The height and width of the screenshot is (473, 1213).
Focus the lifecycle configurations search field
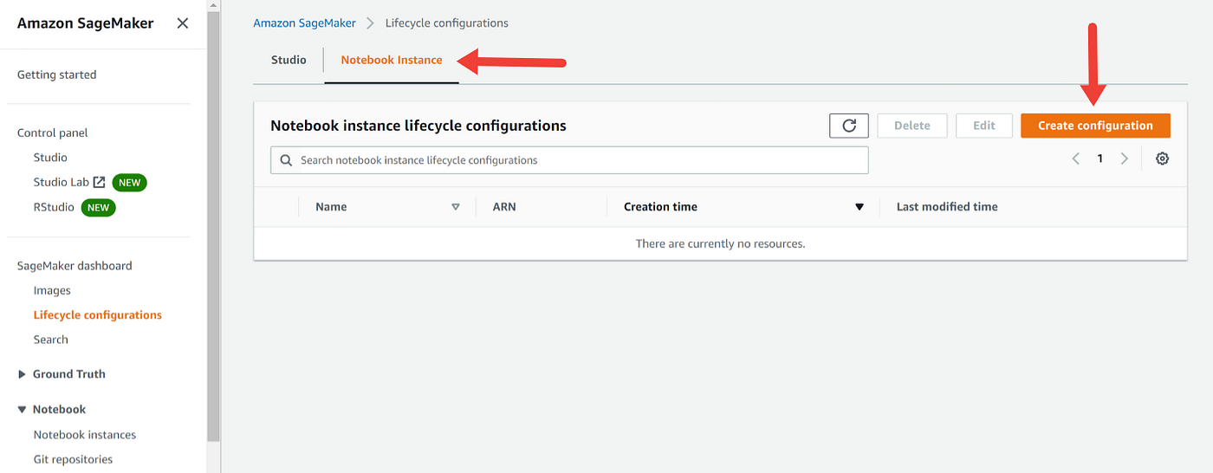569,160
